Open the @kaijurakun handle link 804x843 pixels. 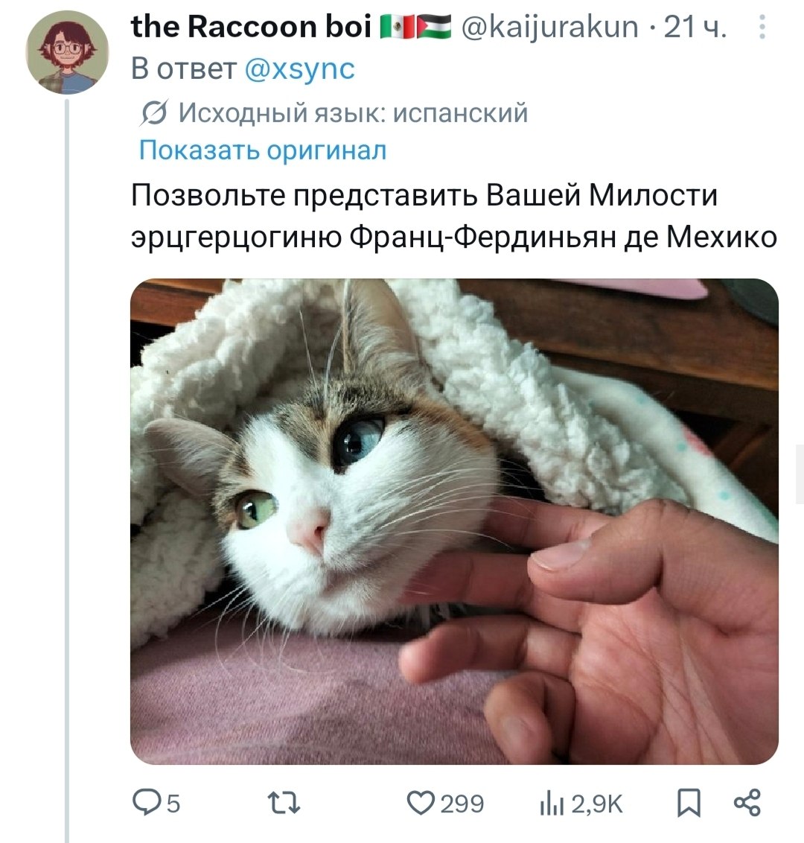550,28
